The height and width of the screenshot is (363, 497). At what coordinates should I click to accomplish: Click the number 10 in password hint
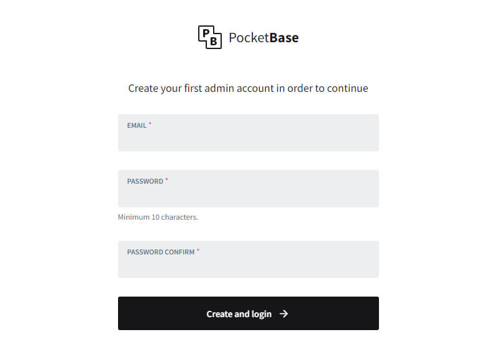tap(155, 217)
